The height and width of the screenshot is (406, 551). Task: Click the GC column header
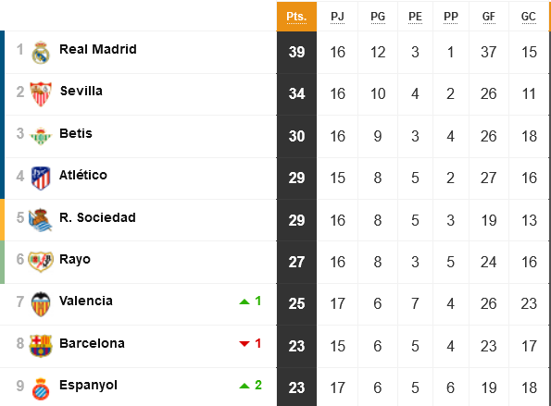pos(529,17)
